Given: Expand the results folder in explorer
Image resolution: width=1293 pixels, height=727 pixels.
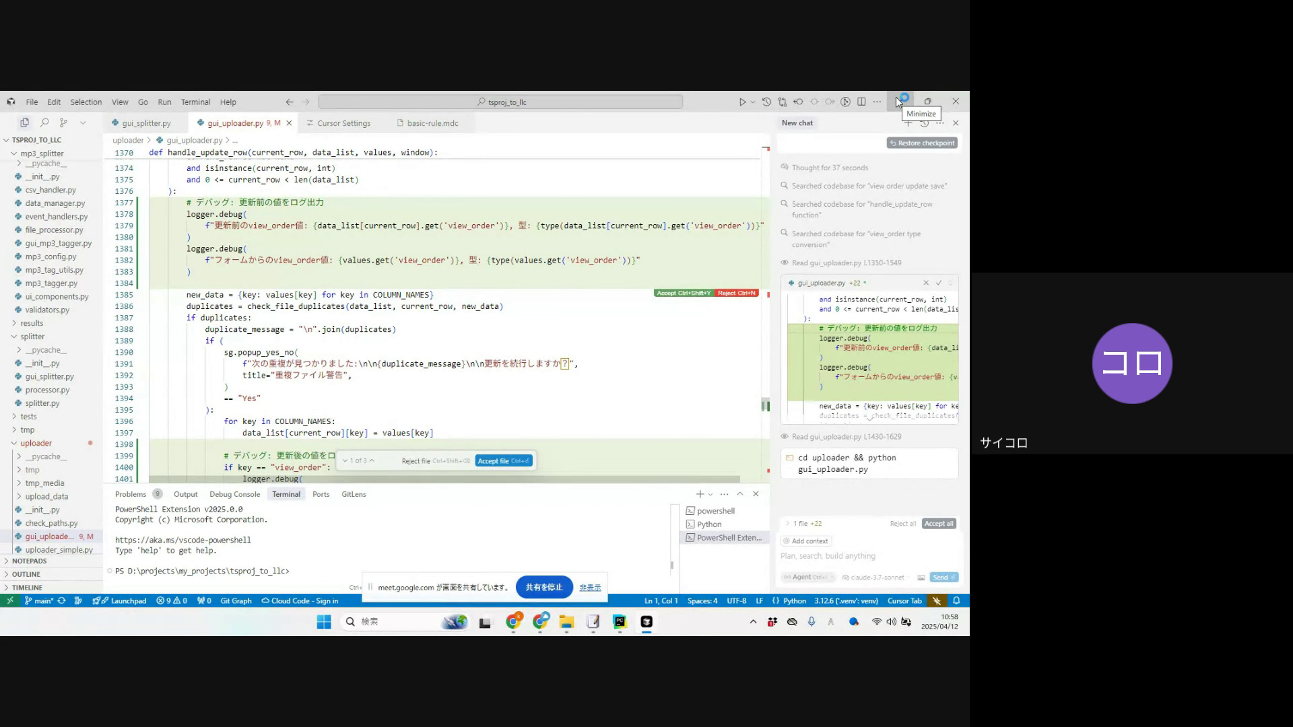Looking at the screenshot, I should (32, 323).
